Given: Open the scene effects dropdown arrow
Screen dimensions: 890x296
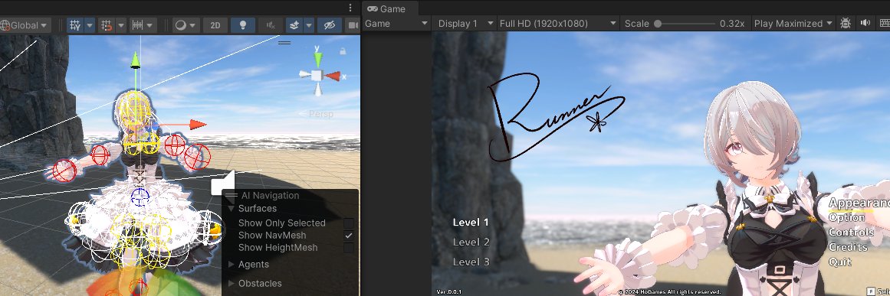Looking at the screenshot, I should click(309, 25).
